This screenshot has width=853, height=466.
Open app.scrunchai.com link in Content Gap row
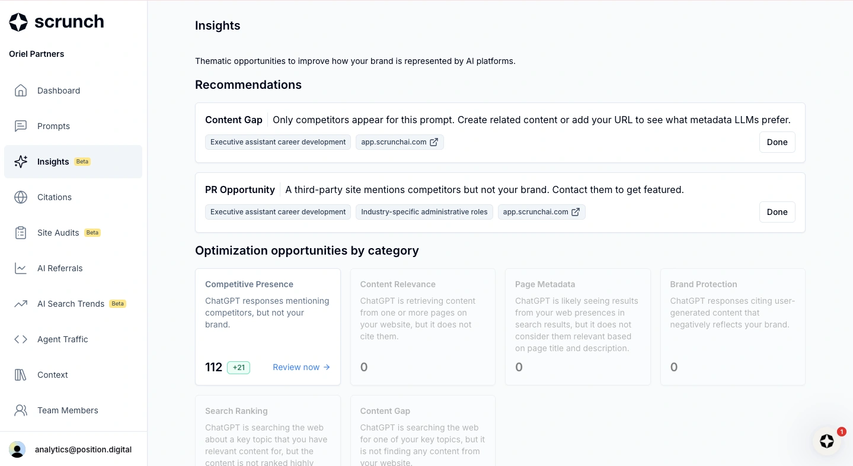coord(400,142)
